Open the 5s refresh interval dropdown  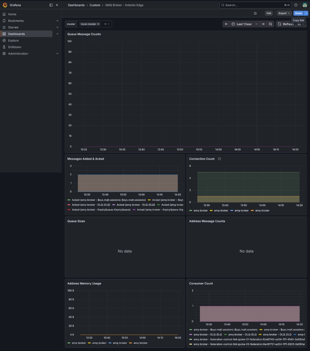[x=301, y=24]
